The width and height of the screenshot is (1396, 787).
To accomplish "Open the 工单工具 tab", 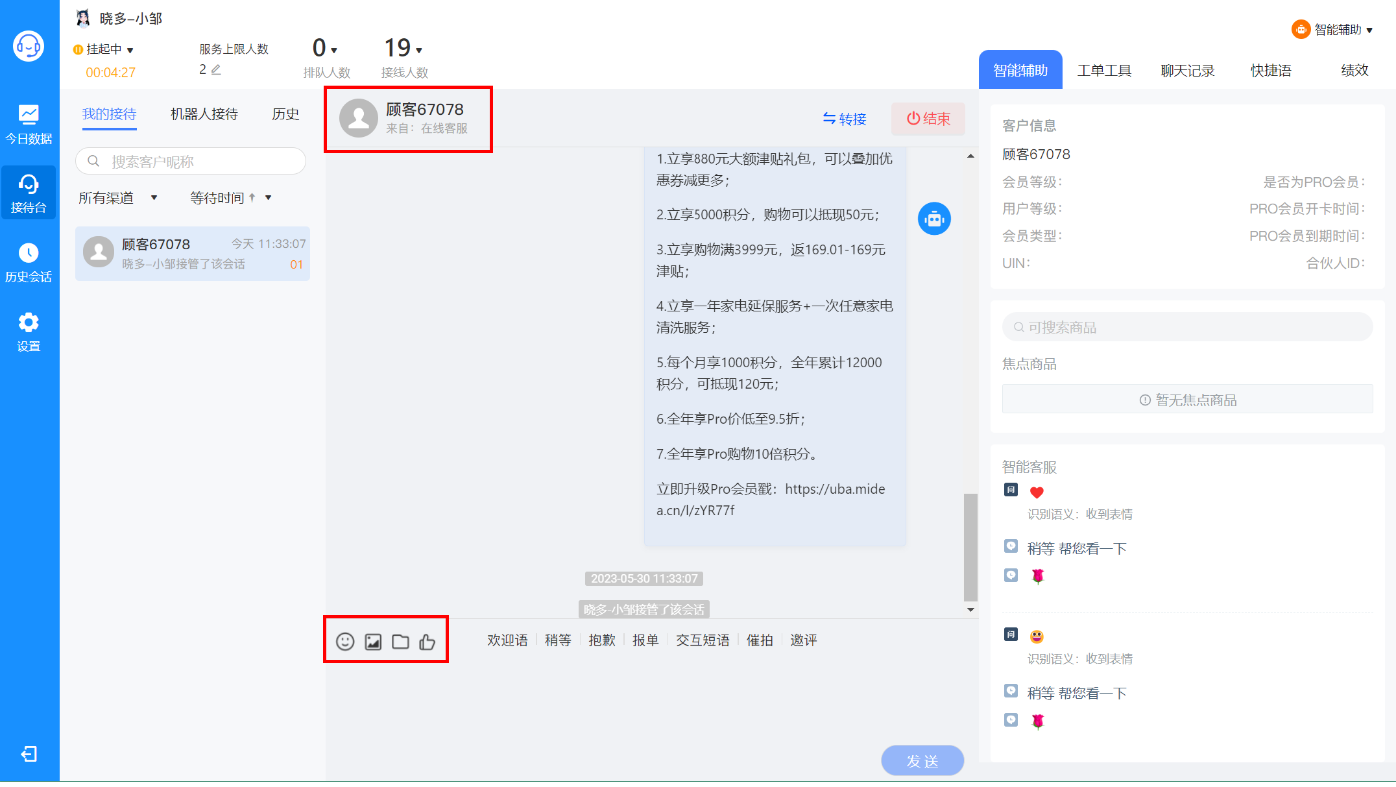I will pyautogui.click(x=1104, y=70).
